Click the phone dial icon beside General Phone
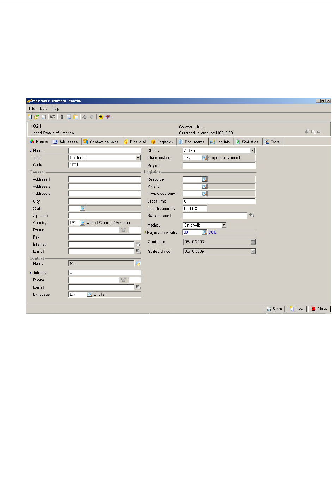This screenshot has width=332, height=492. pyautogui.click(x=123, y=230)
